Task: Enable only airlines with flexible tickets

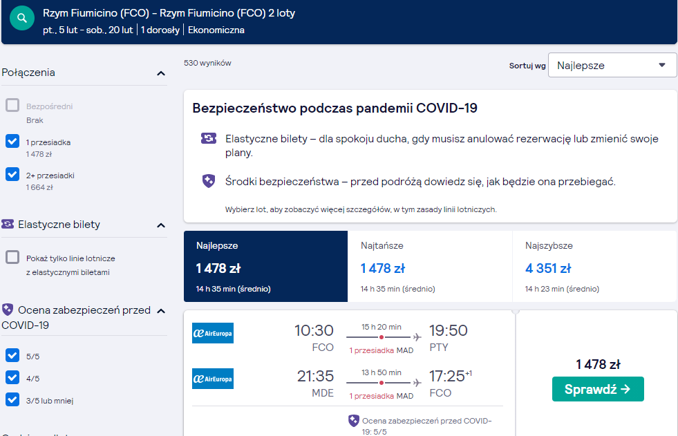Action: pos(12,257)
